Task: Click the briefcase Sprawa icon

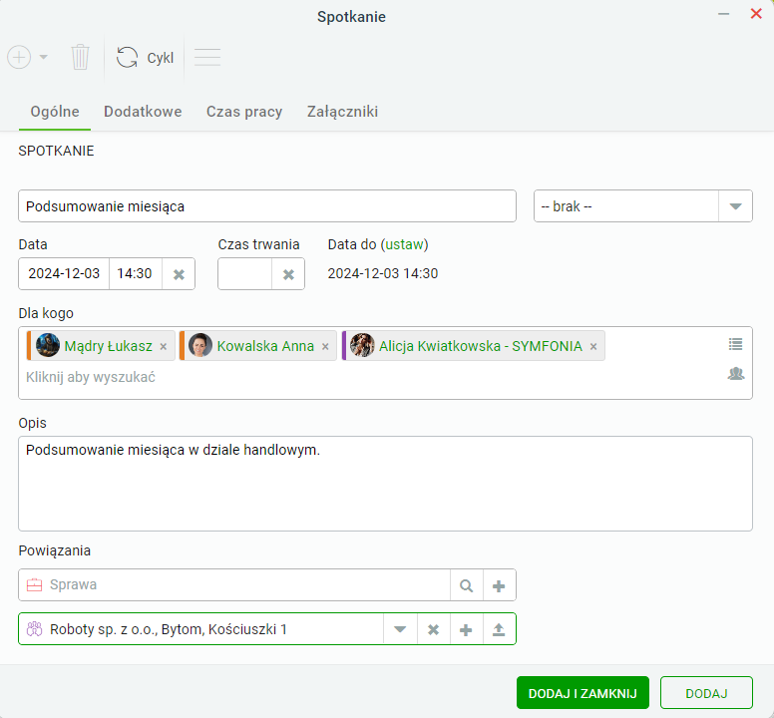Action: click(34, 584)
